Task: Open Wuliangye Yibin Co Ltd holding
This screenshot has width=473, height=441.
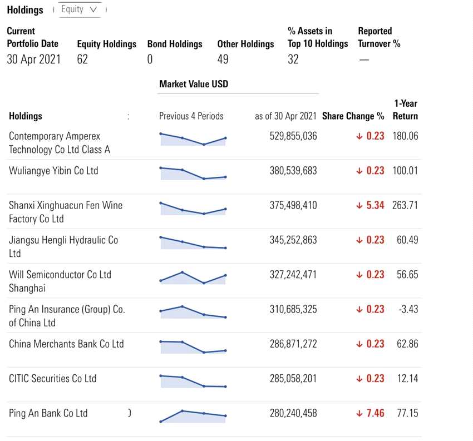Action: [53, 171]
